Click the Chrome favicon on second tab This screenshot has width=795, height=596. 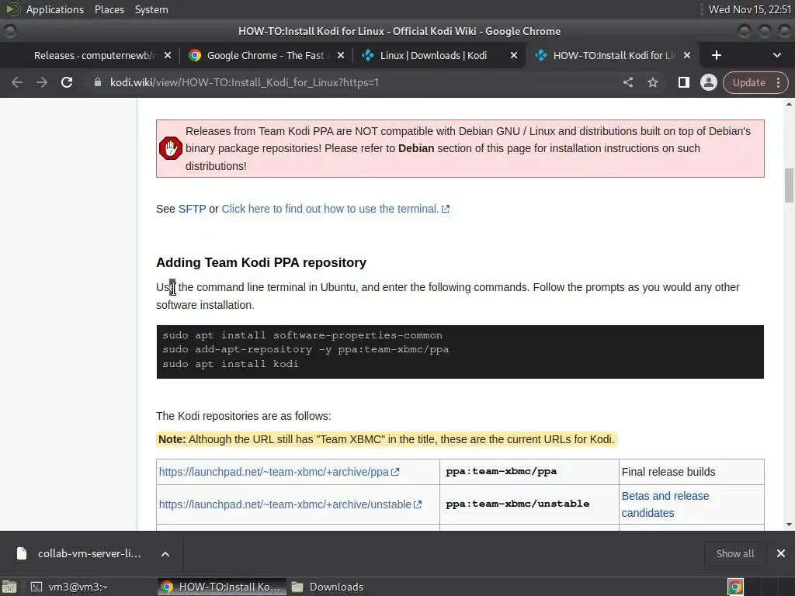click(195, 55)
